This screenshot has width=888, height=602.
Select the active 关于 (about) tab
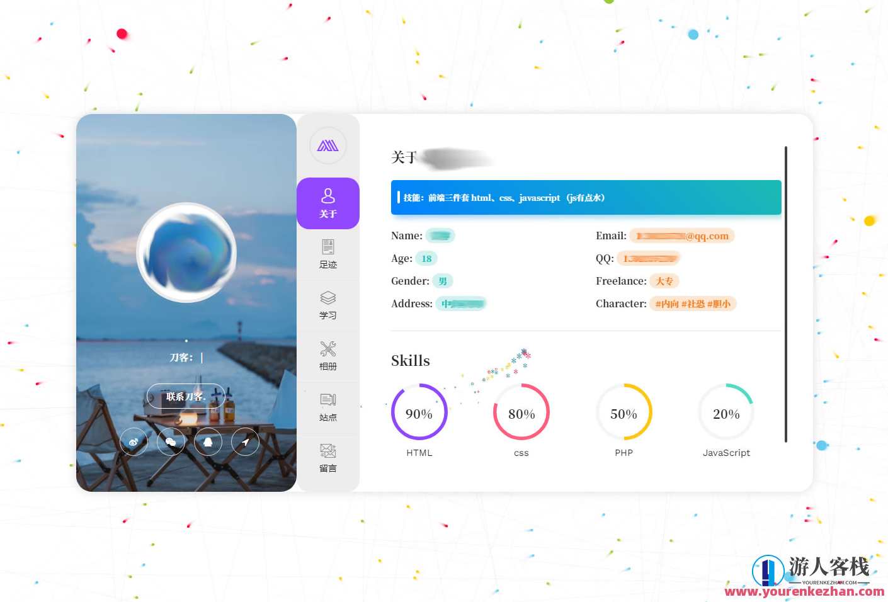(x=327, y=203)
